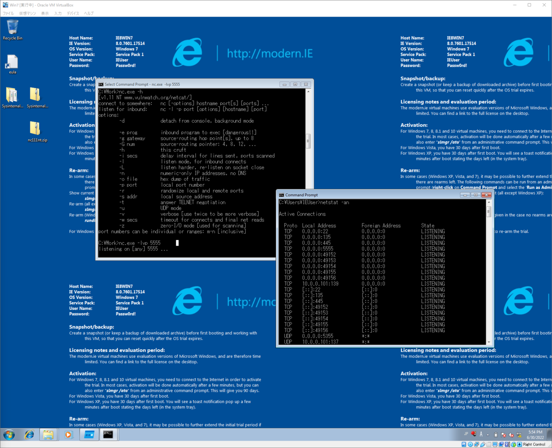The height and width of the screenshot is (448, 552).
Task: Open the 入力 menu
Action: pyautogui.click(x=57, y=13)
